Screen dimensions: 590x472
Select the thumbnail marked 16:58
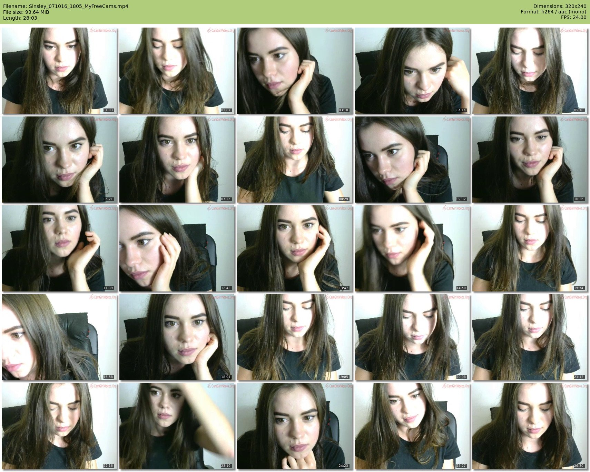pos(59,337)
